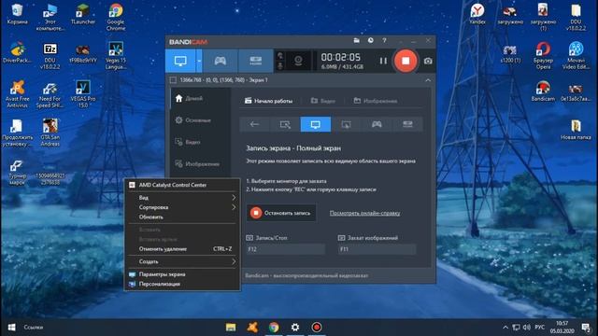Switch to the Видео tab beside Начало работы
Screen dimensions: 598x336
pyautogui.click(x=323, y=101)
